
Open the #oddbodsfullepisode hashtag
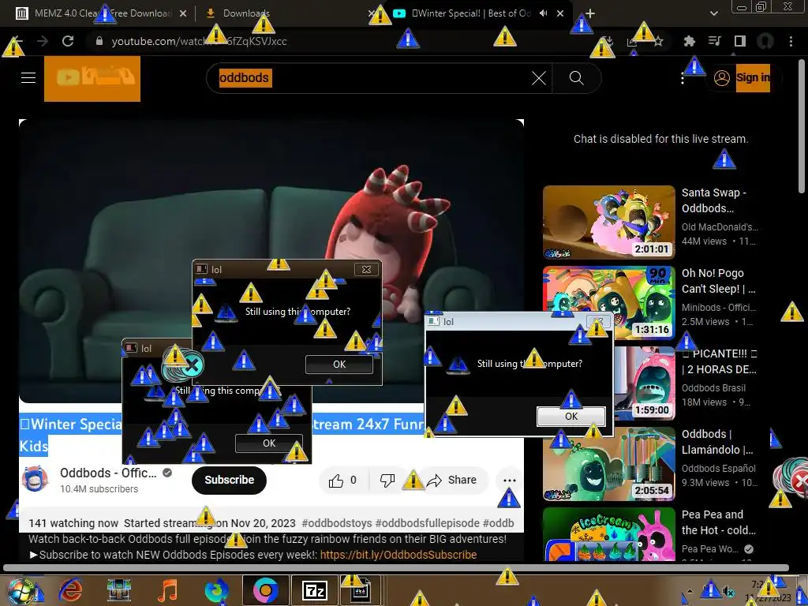click(427, 523)
